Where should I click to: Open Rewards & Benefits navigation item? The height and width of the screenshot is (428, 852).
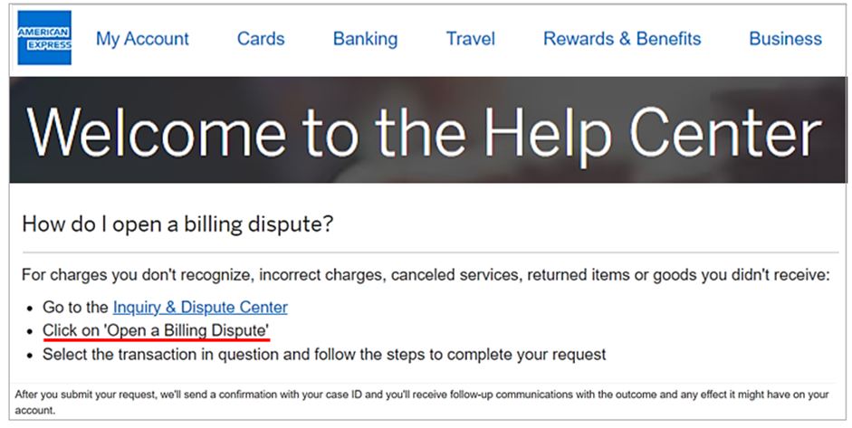[622, 39]
